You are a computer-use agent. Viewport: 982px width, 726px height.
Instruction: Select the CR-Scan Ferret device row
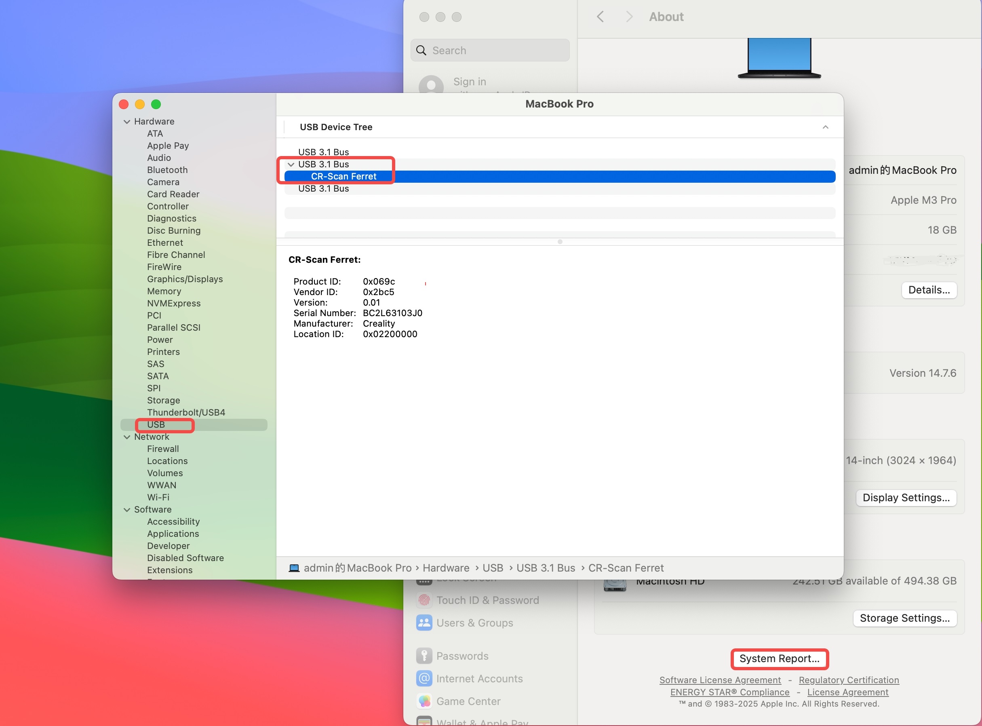[560, 176]
